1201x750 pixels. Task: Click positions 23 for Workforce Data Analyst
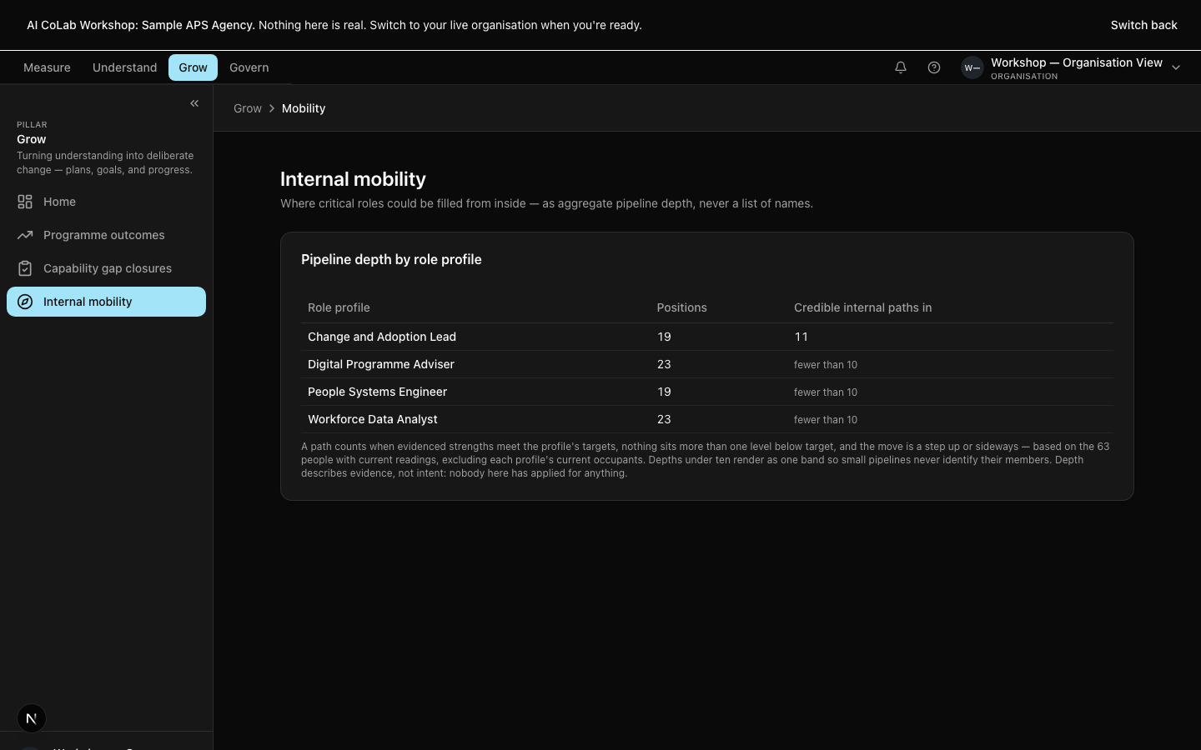click(x=664, y=419)
